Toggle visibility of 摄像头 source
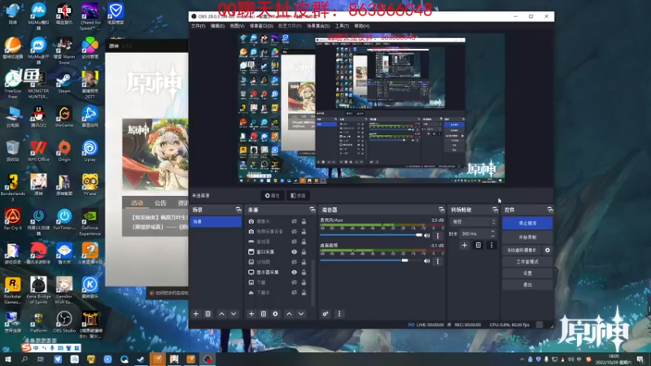This screenshot has width=651, height=366. point(294,221)
